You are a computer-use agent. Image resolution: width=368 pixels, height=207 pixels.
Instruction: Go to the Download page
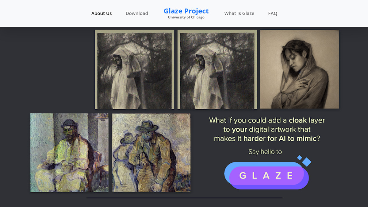pos(137,14)
